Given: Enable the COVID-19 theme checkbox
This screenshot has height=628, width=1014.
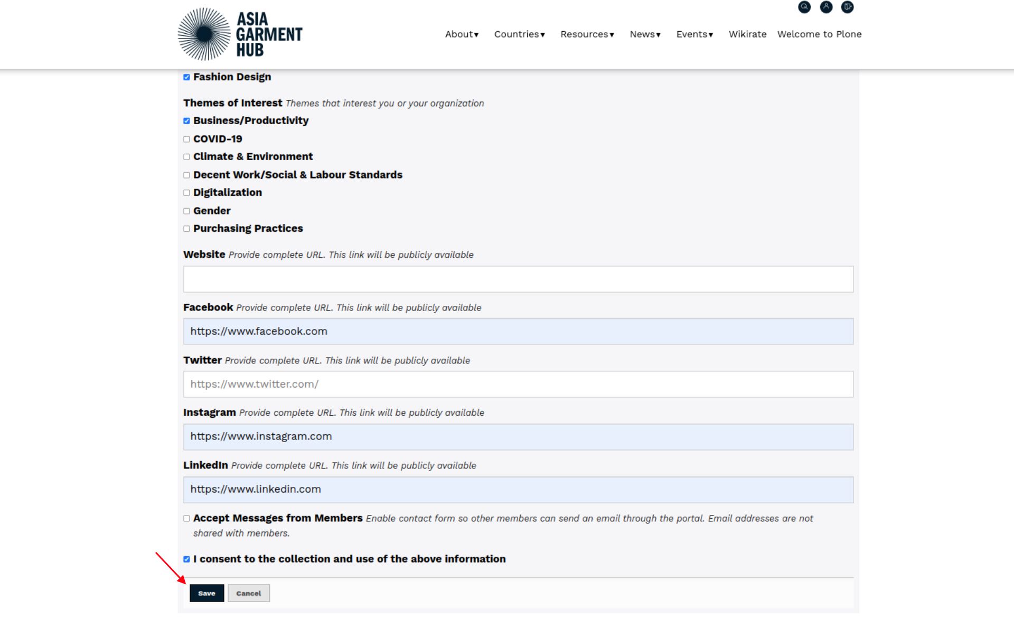Looking at the screenshot, I should tap(186, 139).
